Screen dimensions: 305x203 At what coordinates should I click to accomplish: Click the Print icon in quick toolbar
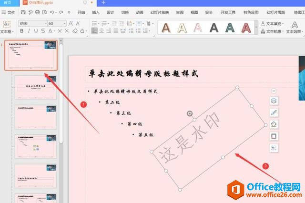[37, 12]
